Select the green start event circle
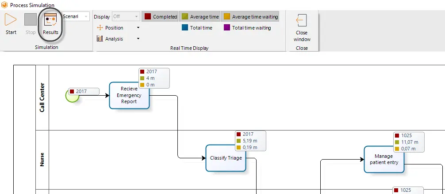 tap(72, 95)
